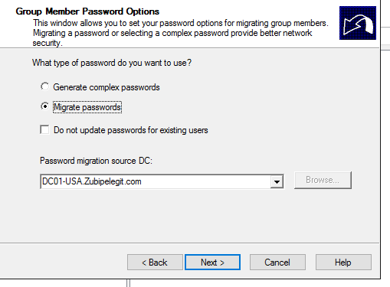Cancel the migration wizard
Screen dimensions: 390x287
277,262
